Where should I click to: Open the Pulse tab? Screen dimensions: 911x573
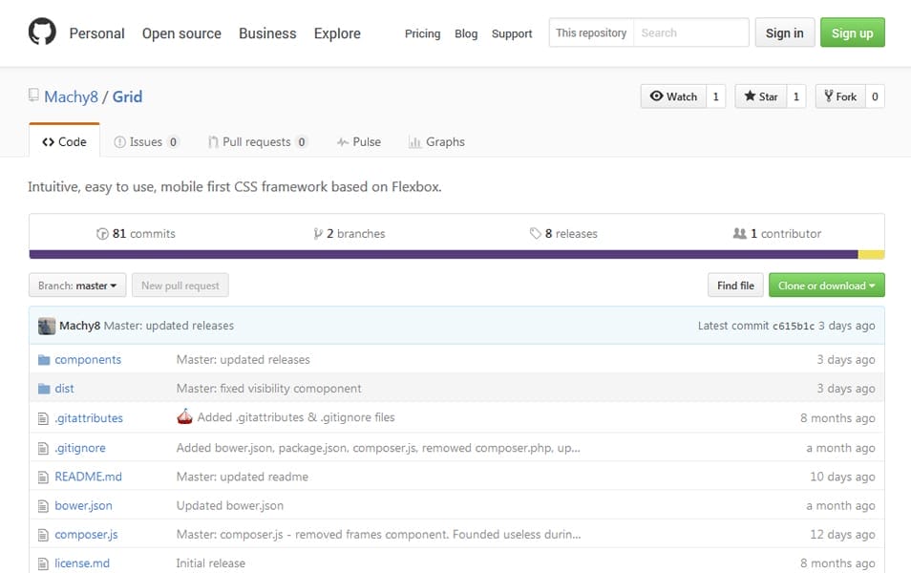(359, 141)
